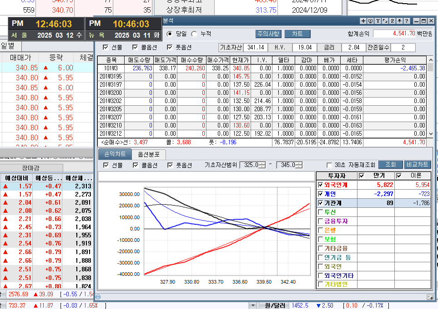The width and height of the screenshot is (438, 309).
Task: Click the T font icon in title bar
Action: [x=378, y=21]
